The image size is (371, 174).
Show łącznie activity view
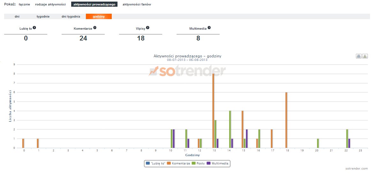(x=24, y=4)
